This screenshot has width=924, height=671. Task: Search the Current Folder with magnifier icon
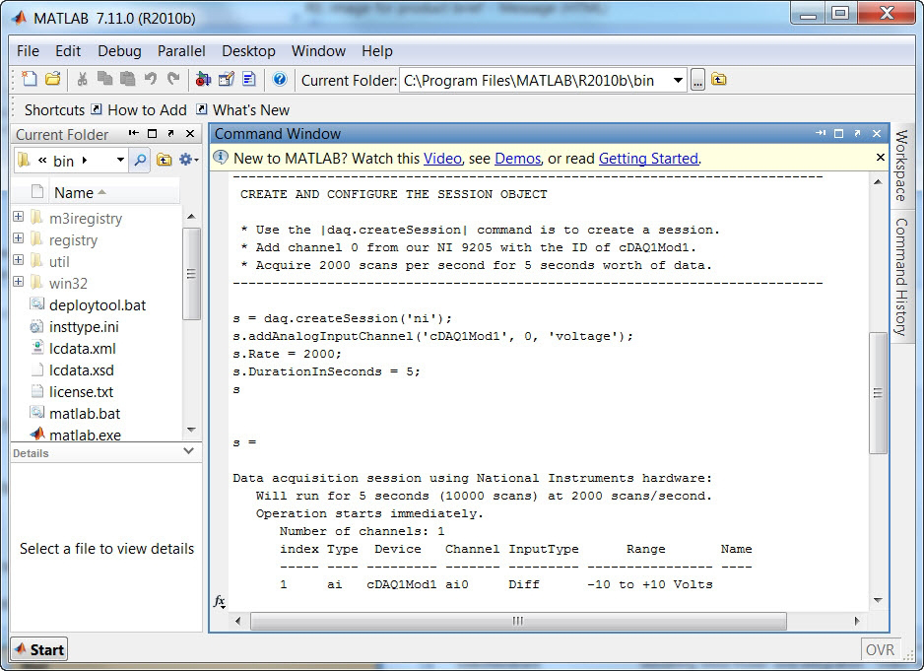[x=141, y=160]
